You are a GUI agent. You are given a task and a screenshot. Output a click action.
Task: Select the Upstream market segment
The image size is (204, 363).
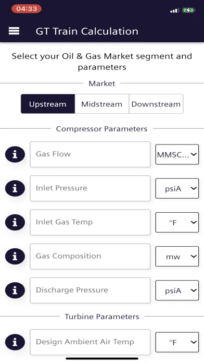click(x=48, y=104)
